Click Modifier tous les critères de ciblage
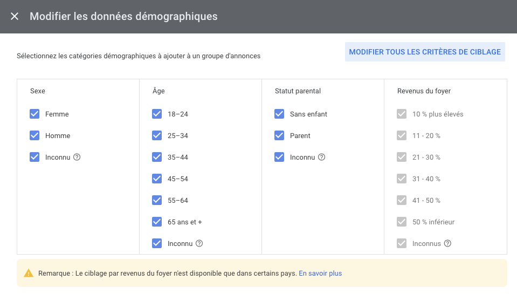Image resolution: width=517 pixels, height=294 pixels. tap(425, 52)
